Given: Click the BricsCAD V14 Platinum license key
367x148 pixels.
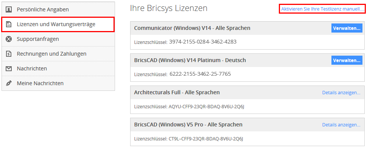Looking at the screenshot, I should pos(200,74).
